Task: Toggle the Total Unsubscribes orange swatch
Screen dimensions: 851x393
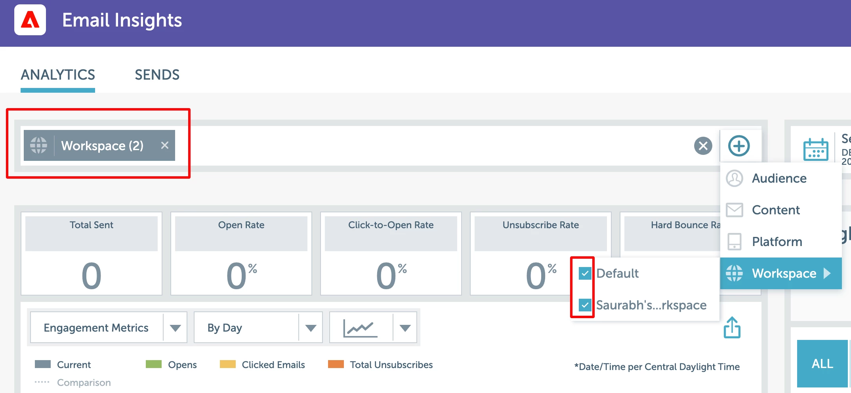Action: coord(336,364)
